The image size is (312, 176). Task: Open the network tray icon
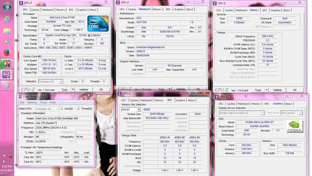click(x=10, y=156)
